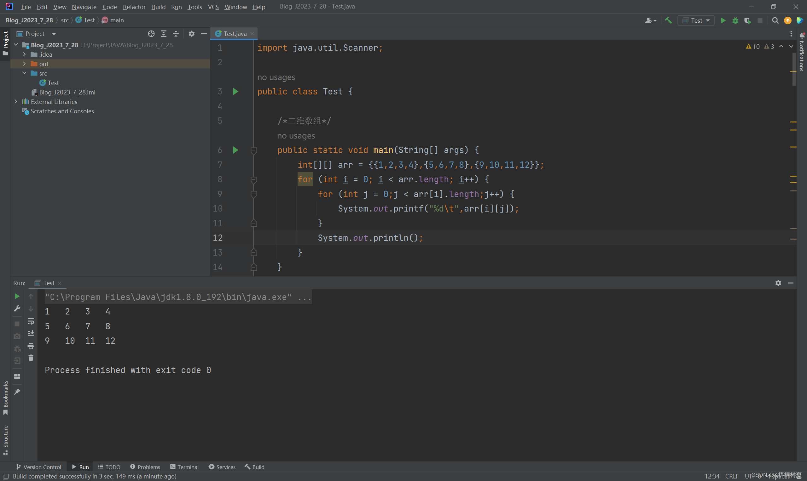Go to previous highlighted error arrow
The height and width of the screenshot is (481, 807).
781,47
